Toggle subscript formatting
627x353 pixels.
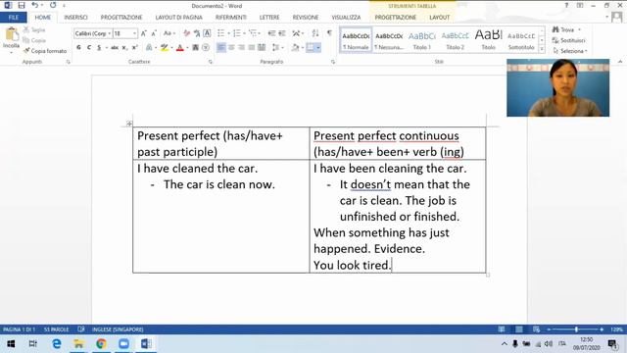[124, 48]
